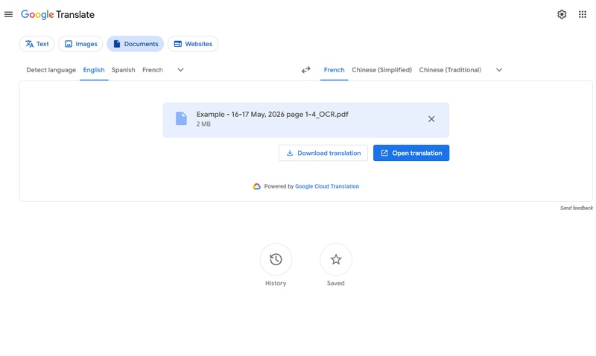Select French as source language
The width and height of the screenshot is (596, 356).
153,70
